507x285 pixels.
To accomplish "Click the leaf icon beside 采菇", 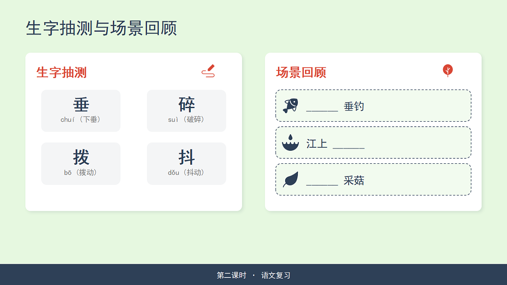I will click(x=290, y=179).
